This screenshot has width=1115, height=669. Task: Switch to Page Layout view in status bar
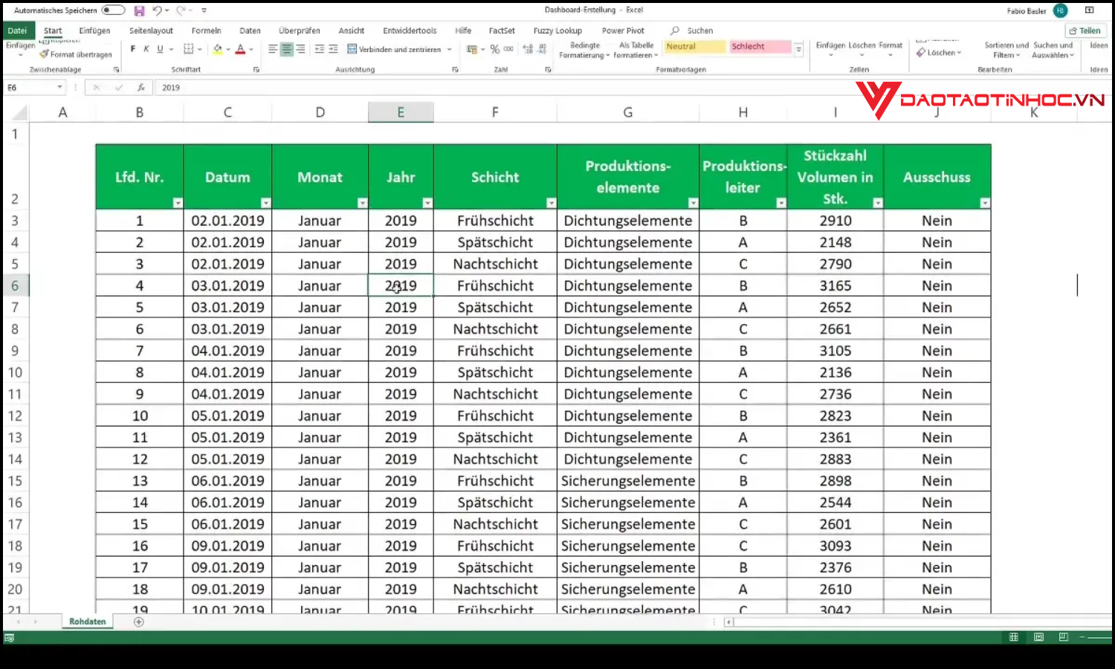coord(1038,637)
